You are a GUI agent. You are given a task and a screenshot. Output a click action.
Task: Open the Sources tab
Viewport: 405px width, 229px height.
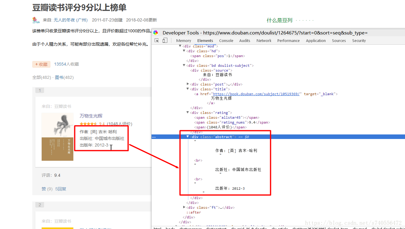339,40
